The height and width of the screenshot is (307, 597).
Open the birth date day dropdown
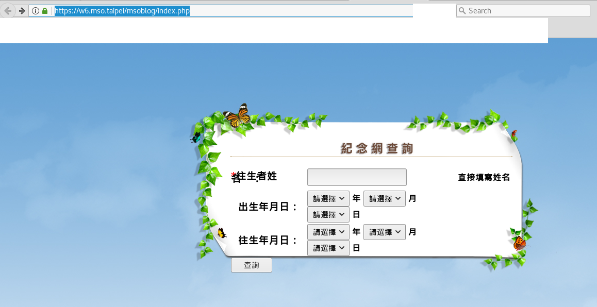[x=328, y=215]
